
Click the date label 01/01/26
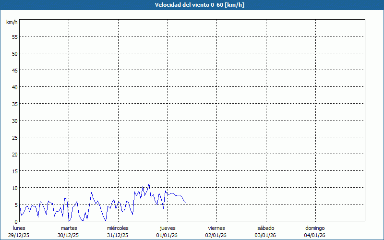pos(168,235)
